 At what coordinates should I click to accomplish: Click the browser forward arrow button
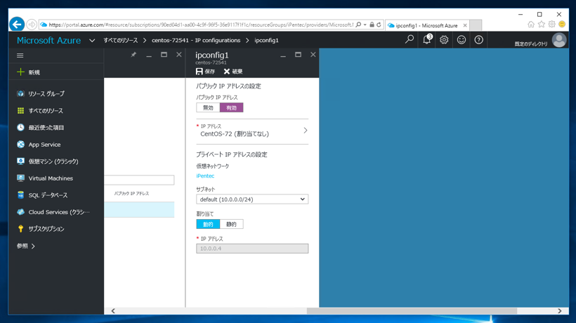pyautogui.click(x=32, y=25)
